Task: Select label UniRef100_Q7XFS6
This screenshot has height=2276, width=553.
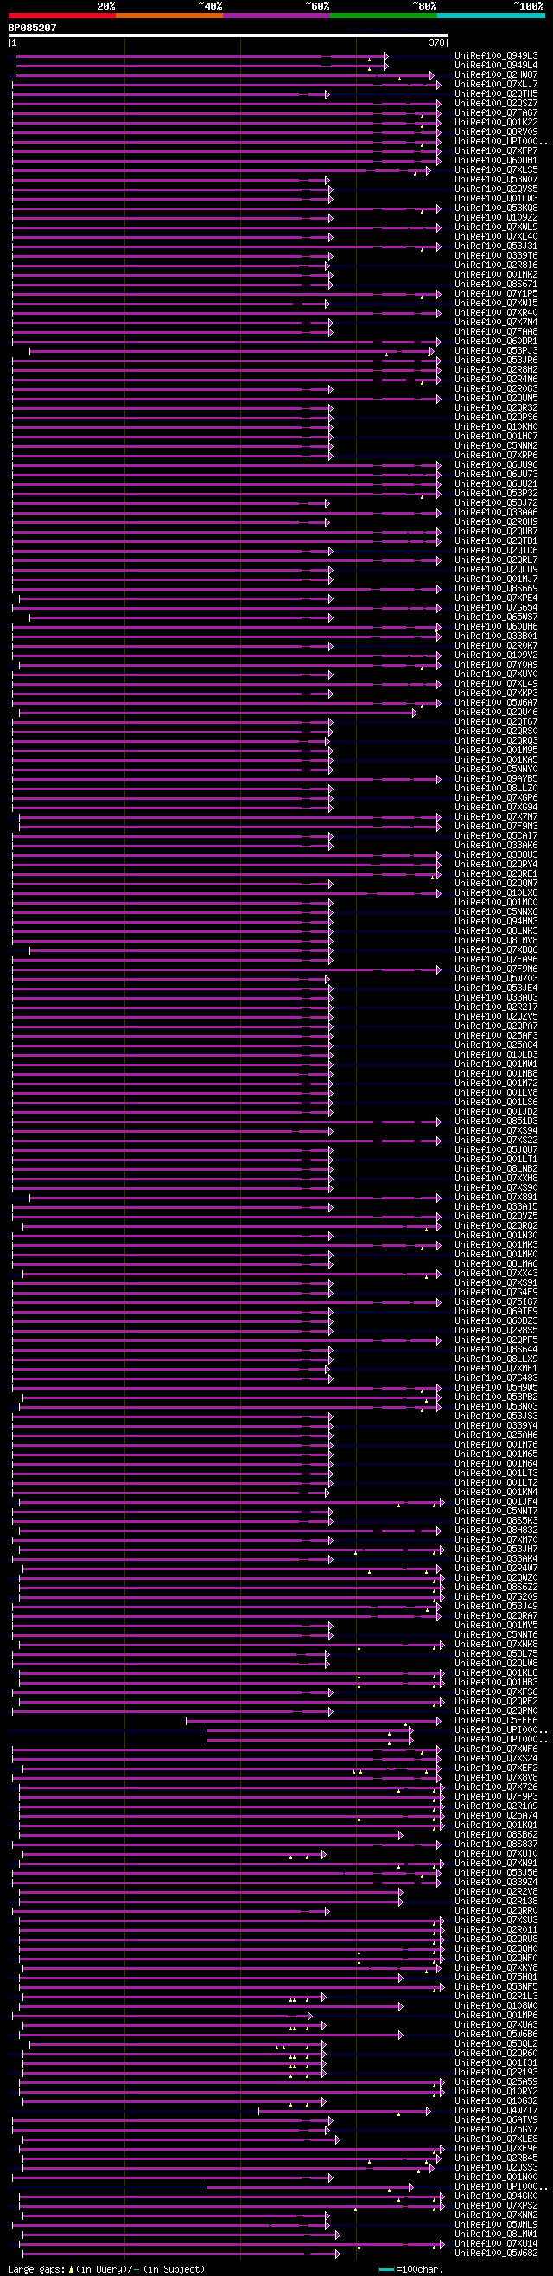Action: point(497,1692)
